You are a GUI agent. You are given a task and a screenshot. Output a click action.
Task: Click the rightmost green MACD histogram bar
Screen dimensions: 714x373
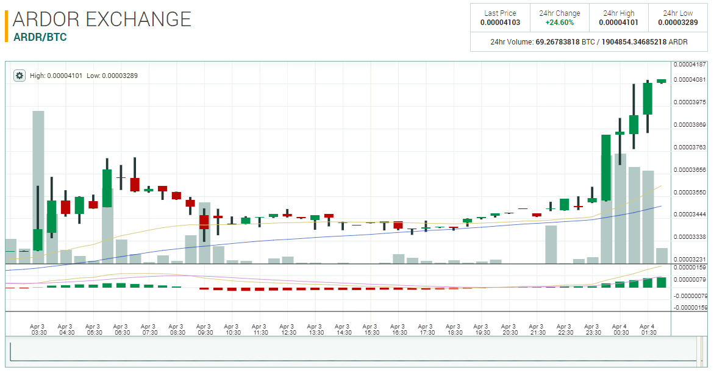click(662, 282)
